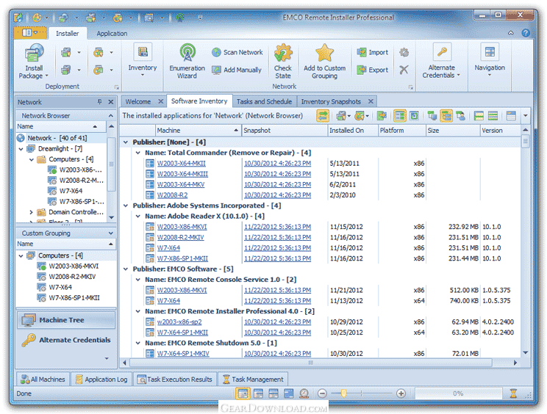Collapse Publisher: [None] group
Viewport: 547px width, 414px height.
pos(126,142)
